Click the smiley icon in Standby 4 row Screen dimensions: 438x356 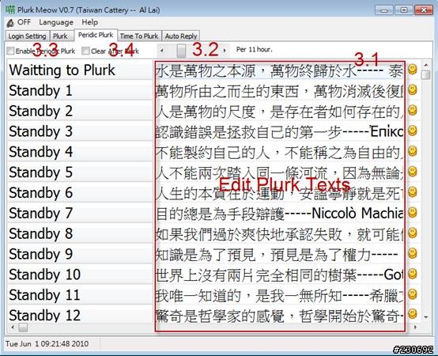[x=412, y=151]
